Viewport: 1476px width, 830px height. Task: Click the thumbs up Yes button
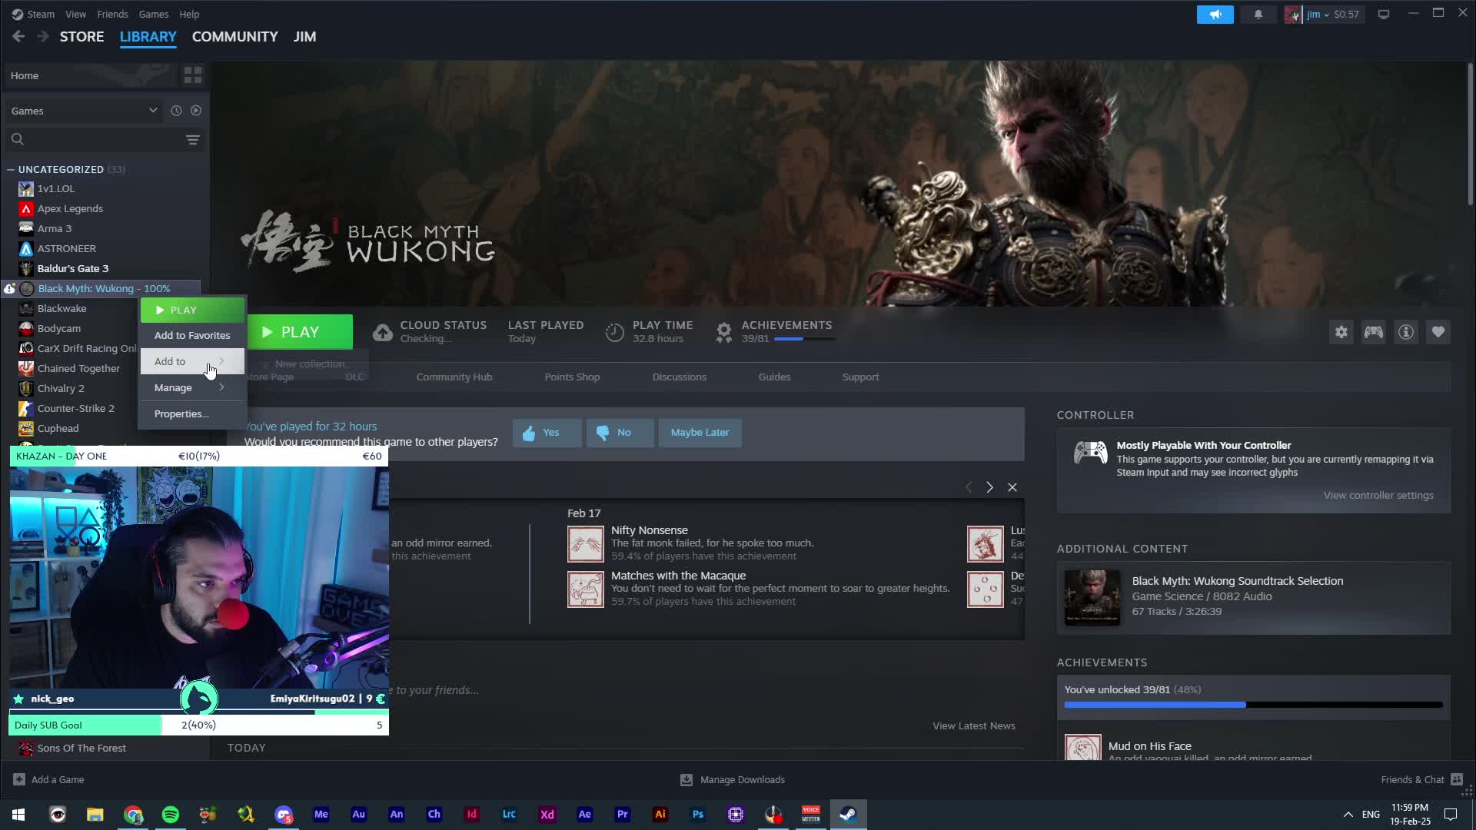(547, 433)
